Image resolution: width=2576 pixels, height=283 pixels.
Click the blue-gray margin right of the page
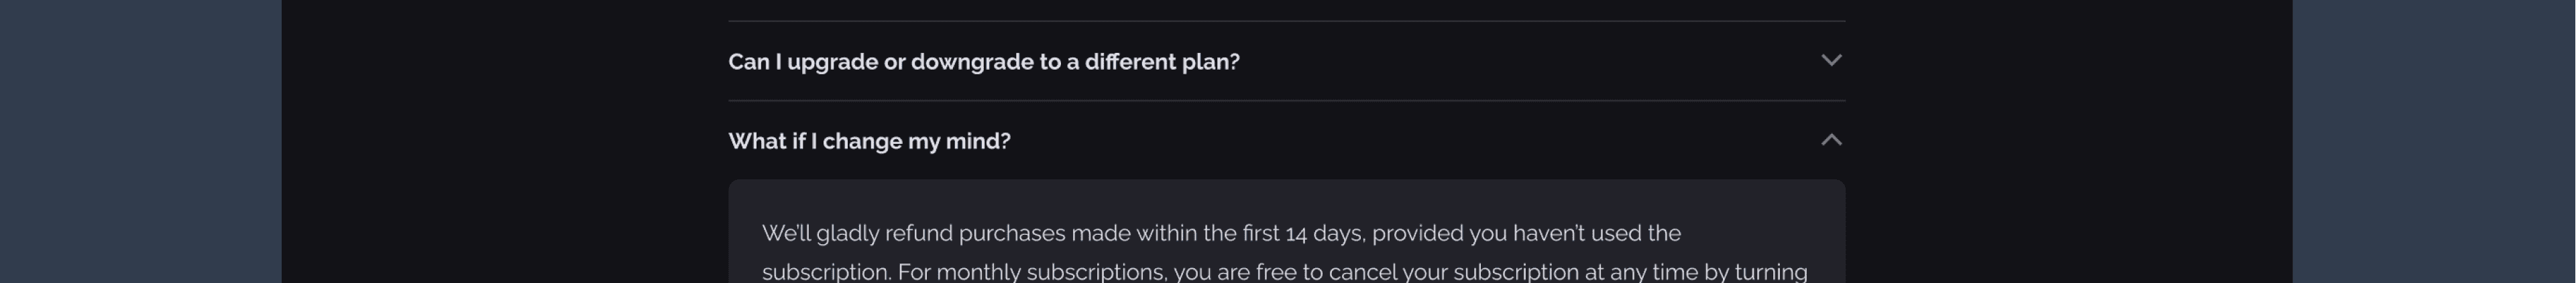2434,142
